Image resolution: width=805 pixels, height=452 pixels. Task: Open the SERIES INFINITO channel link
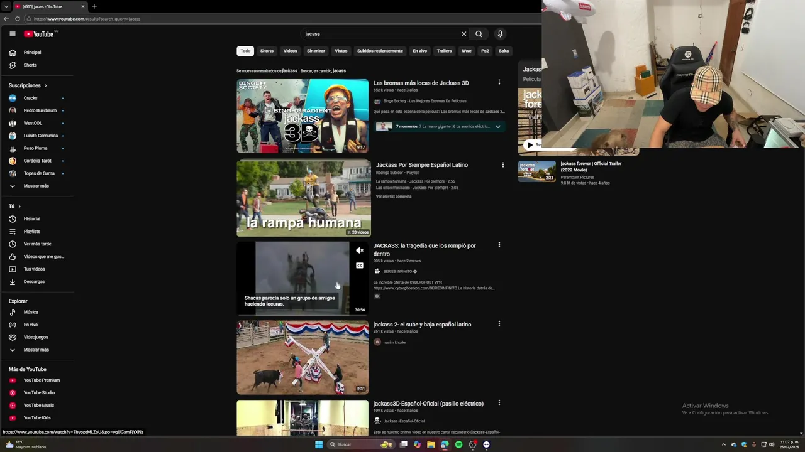pyautogui.click(x=397, y=272)
